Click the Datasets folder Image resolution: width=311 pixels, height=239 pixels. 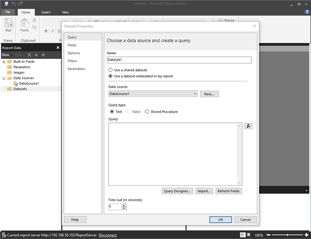pyautogui.click(x=20, y=89)
